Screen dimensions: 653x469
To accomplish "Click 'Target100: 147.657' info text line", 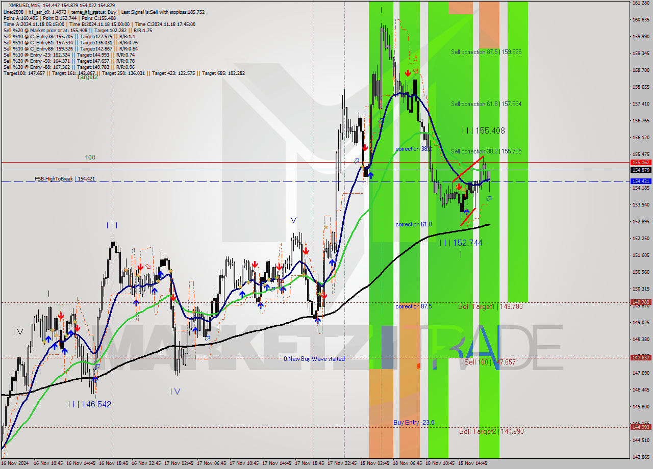I will (124, 73).
